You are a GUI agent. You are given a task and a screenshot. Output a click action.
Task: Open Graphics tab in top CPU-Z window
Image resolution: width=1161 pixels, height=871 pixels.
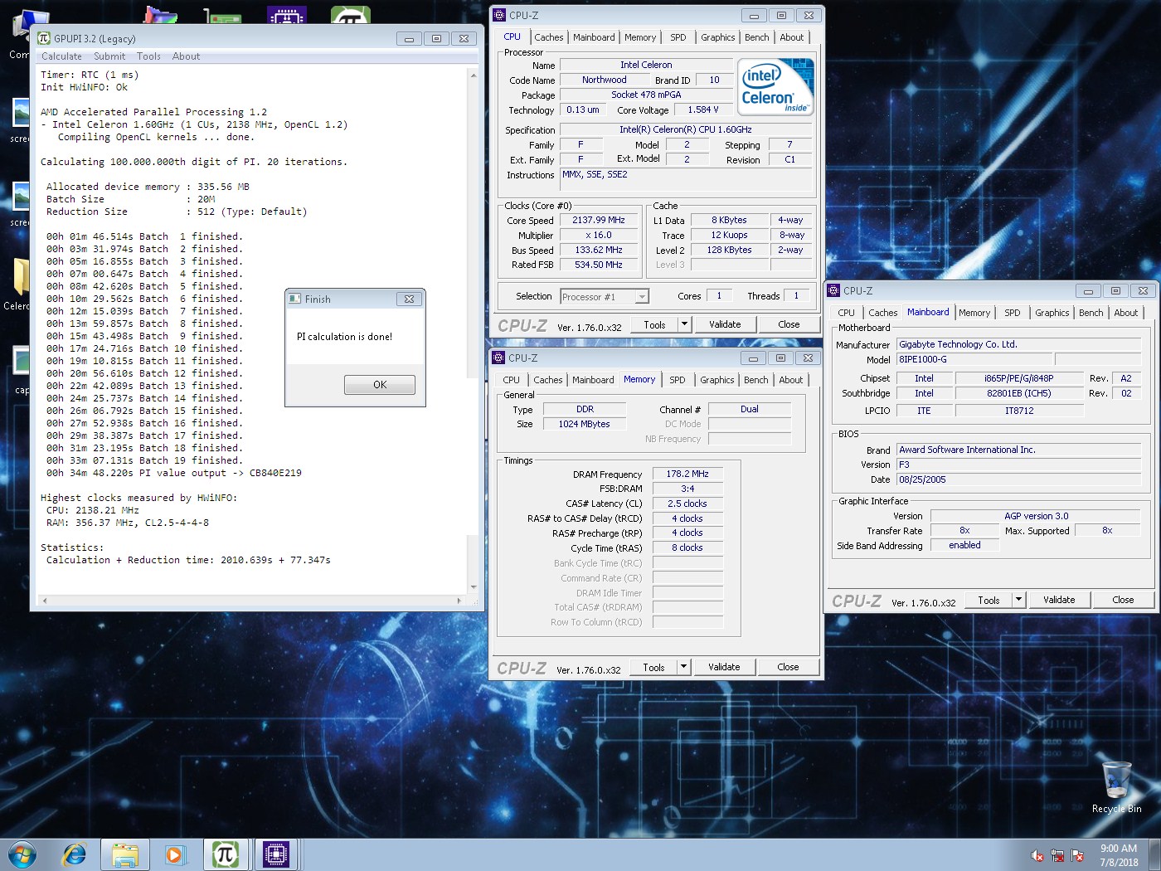[717, 37]
